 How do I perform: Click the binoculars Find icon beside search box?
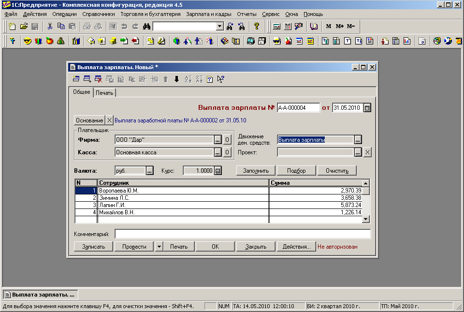pyautogui.click(x=146, y=26)
